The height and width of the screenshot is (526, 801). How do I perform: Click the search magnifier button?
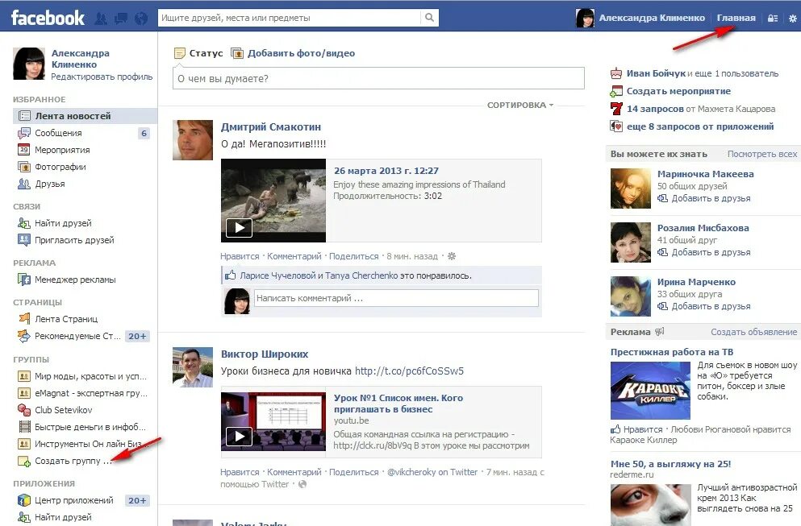click(430, 18)
